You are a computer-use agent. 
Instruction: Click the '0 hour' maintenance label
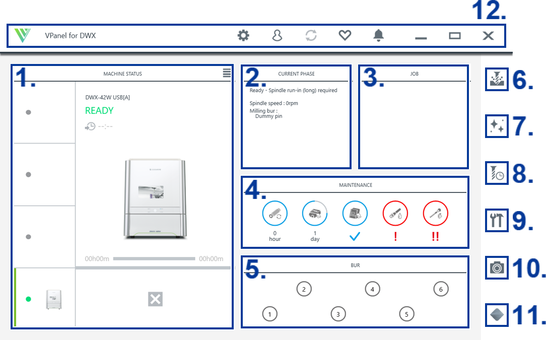(x=275, y=236)
